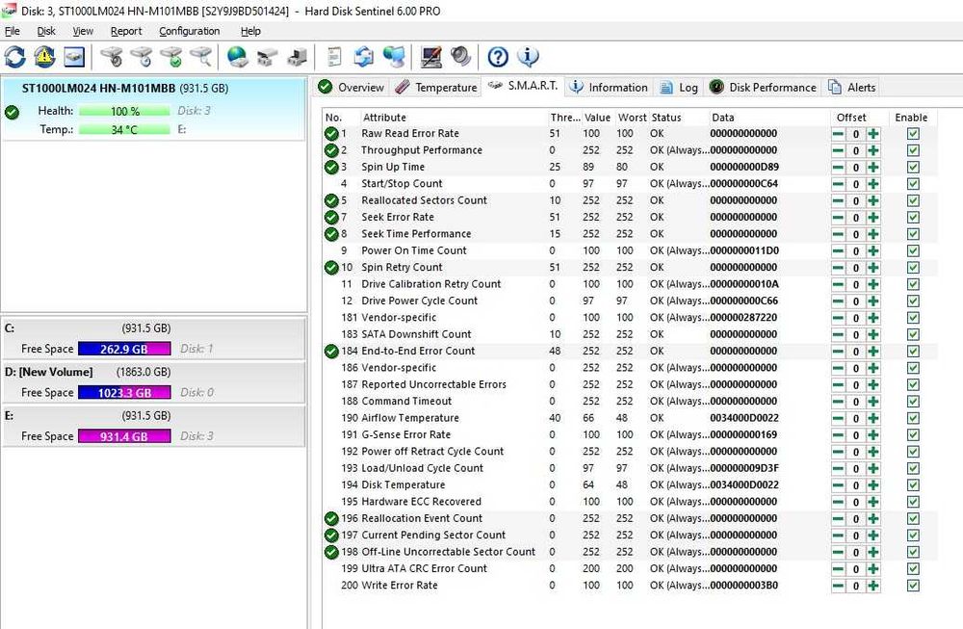Toggle Enable checkbox for G-Sense Error Rate
Screen dimensions: 963x629
pos(913,434)
